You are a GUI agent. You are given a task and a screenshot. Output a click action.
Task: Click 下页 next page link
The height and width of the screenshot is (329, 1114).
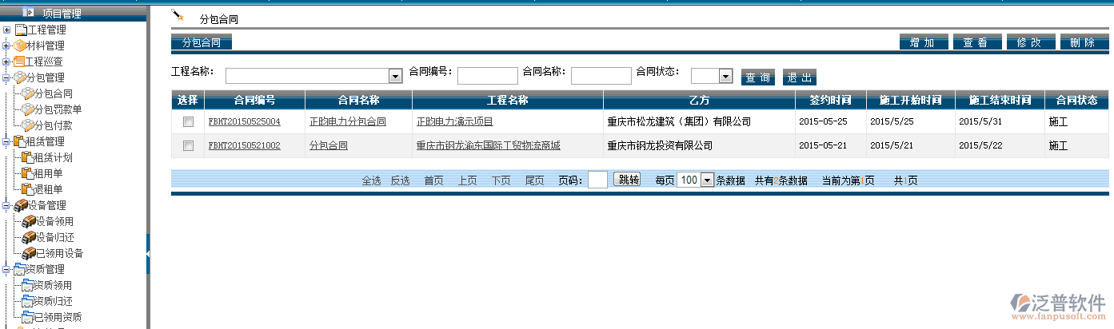501,180
